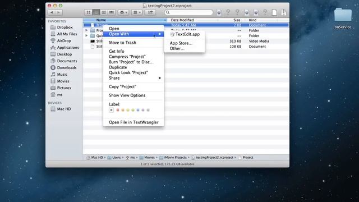Screen dimensions: 359x202
Task: Click the Share toolbar button
Action: coord(150,12)
